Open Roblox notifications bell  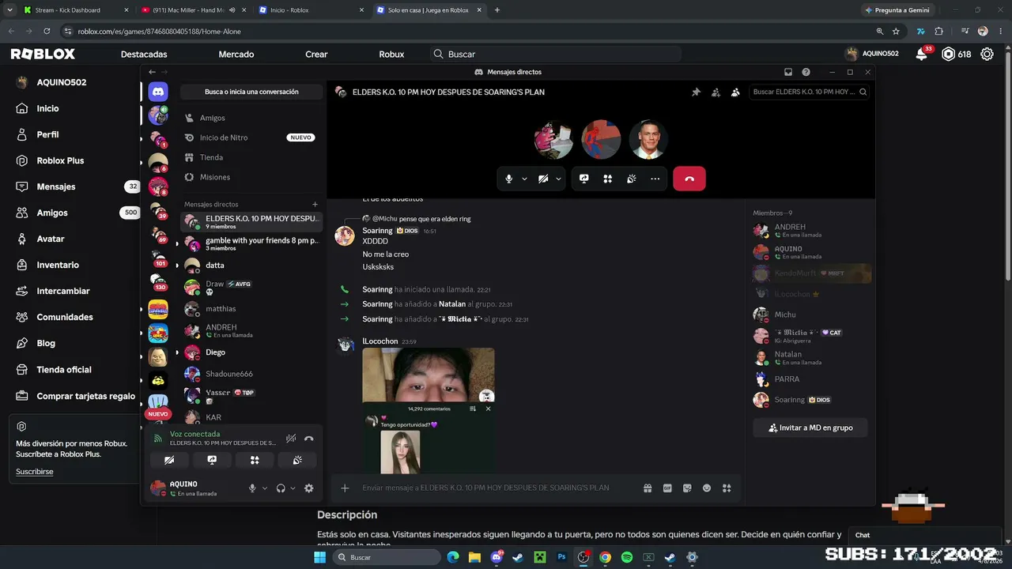(922, 54)
